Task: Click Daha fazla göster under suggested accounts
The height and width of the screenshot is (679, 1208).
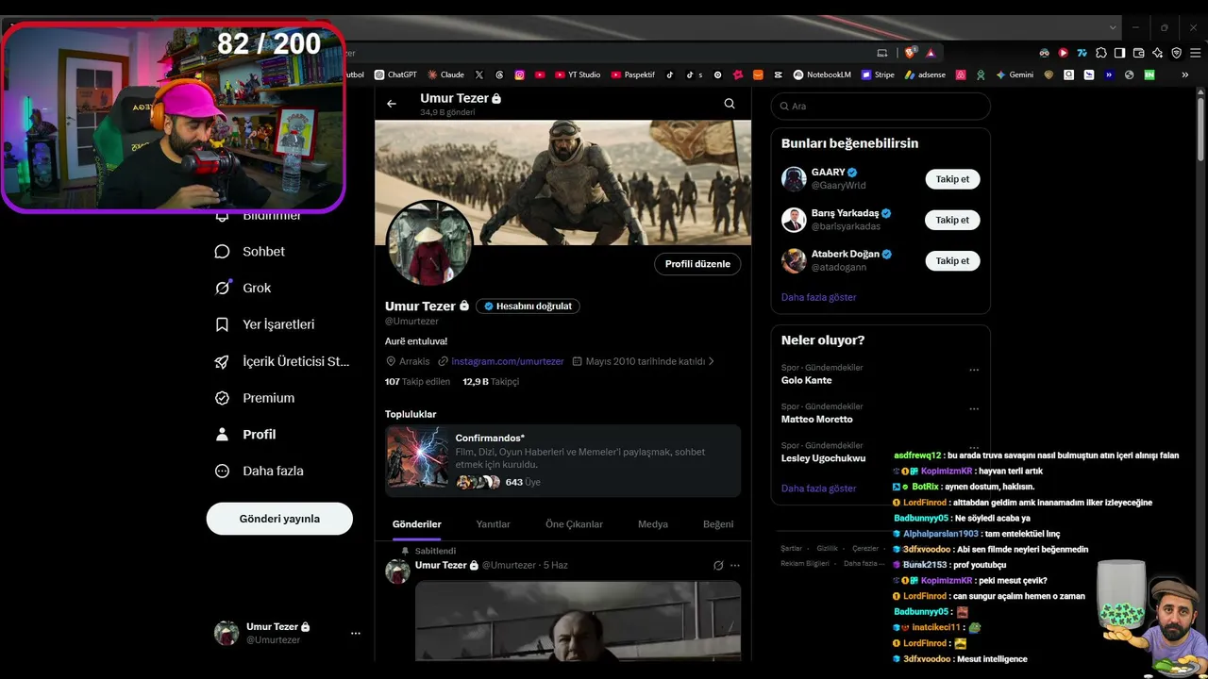Action: click(819, 297)
